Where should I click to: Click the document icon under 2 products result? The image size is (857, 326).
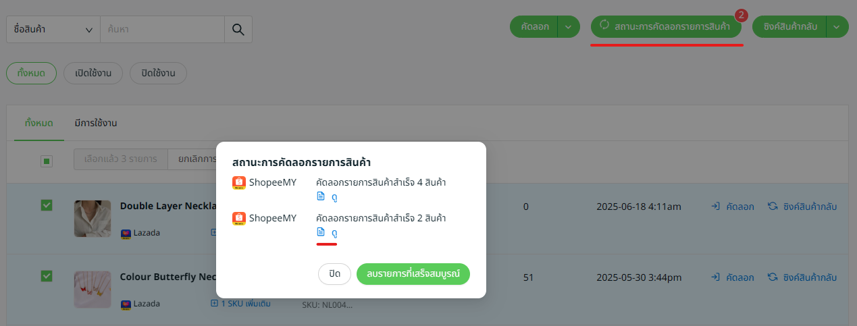click(x=321, y=232)
